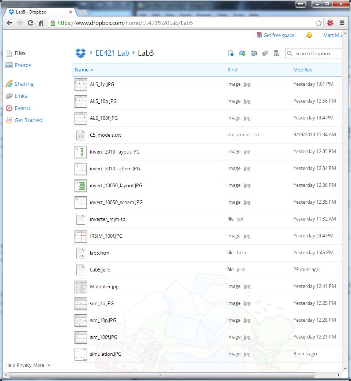Viewport: 351px width, 381px height.
Task: Open the Get Started sidebar link
Action: (x=29, y=120)
